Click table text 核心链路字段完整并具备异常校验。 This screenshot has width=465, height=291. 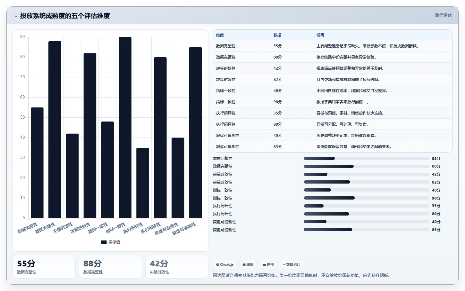click(346, 57)
